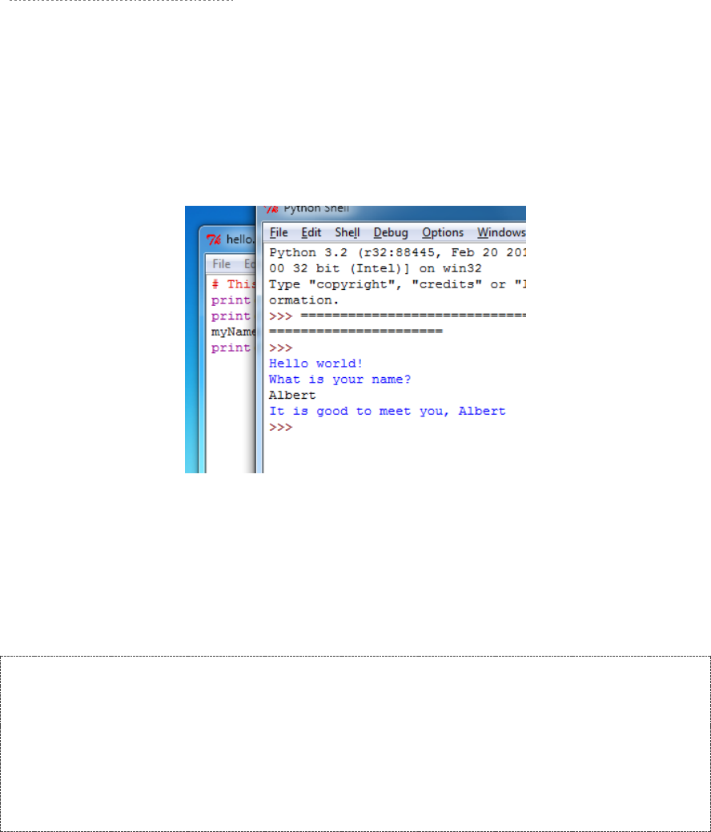
Task: Click the 'ormation.' line in shell
Action: click(304, 300)
